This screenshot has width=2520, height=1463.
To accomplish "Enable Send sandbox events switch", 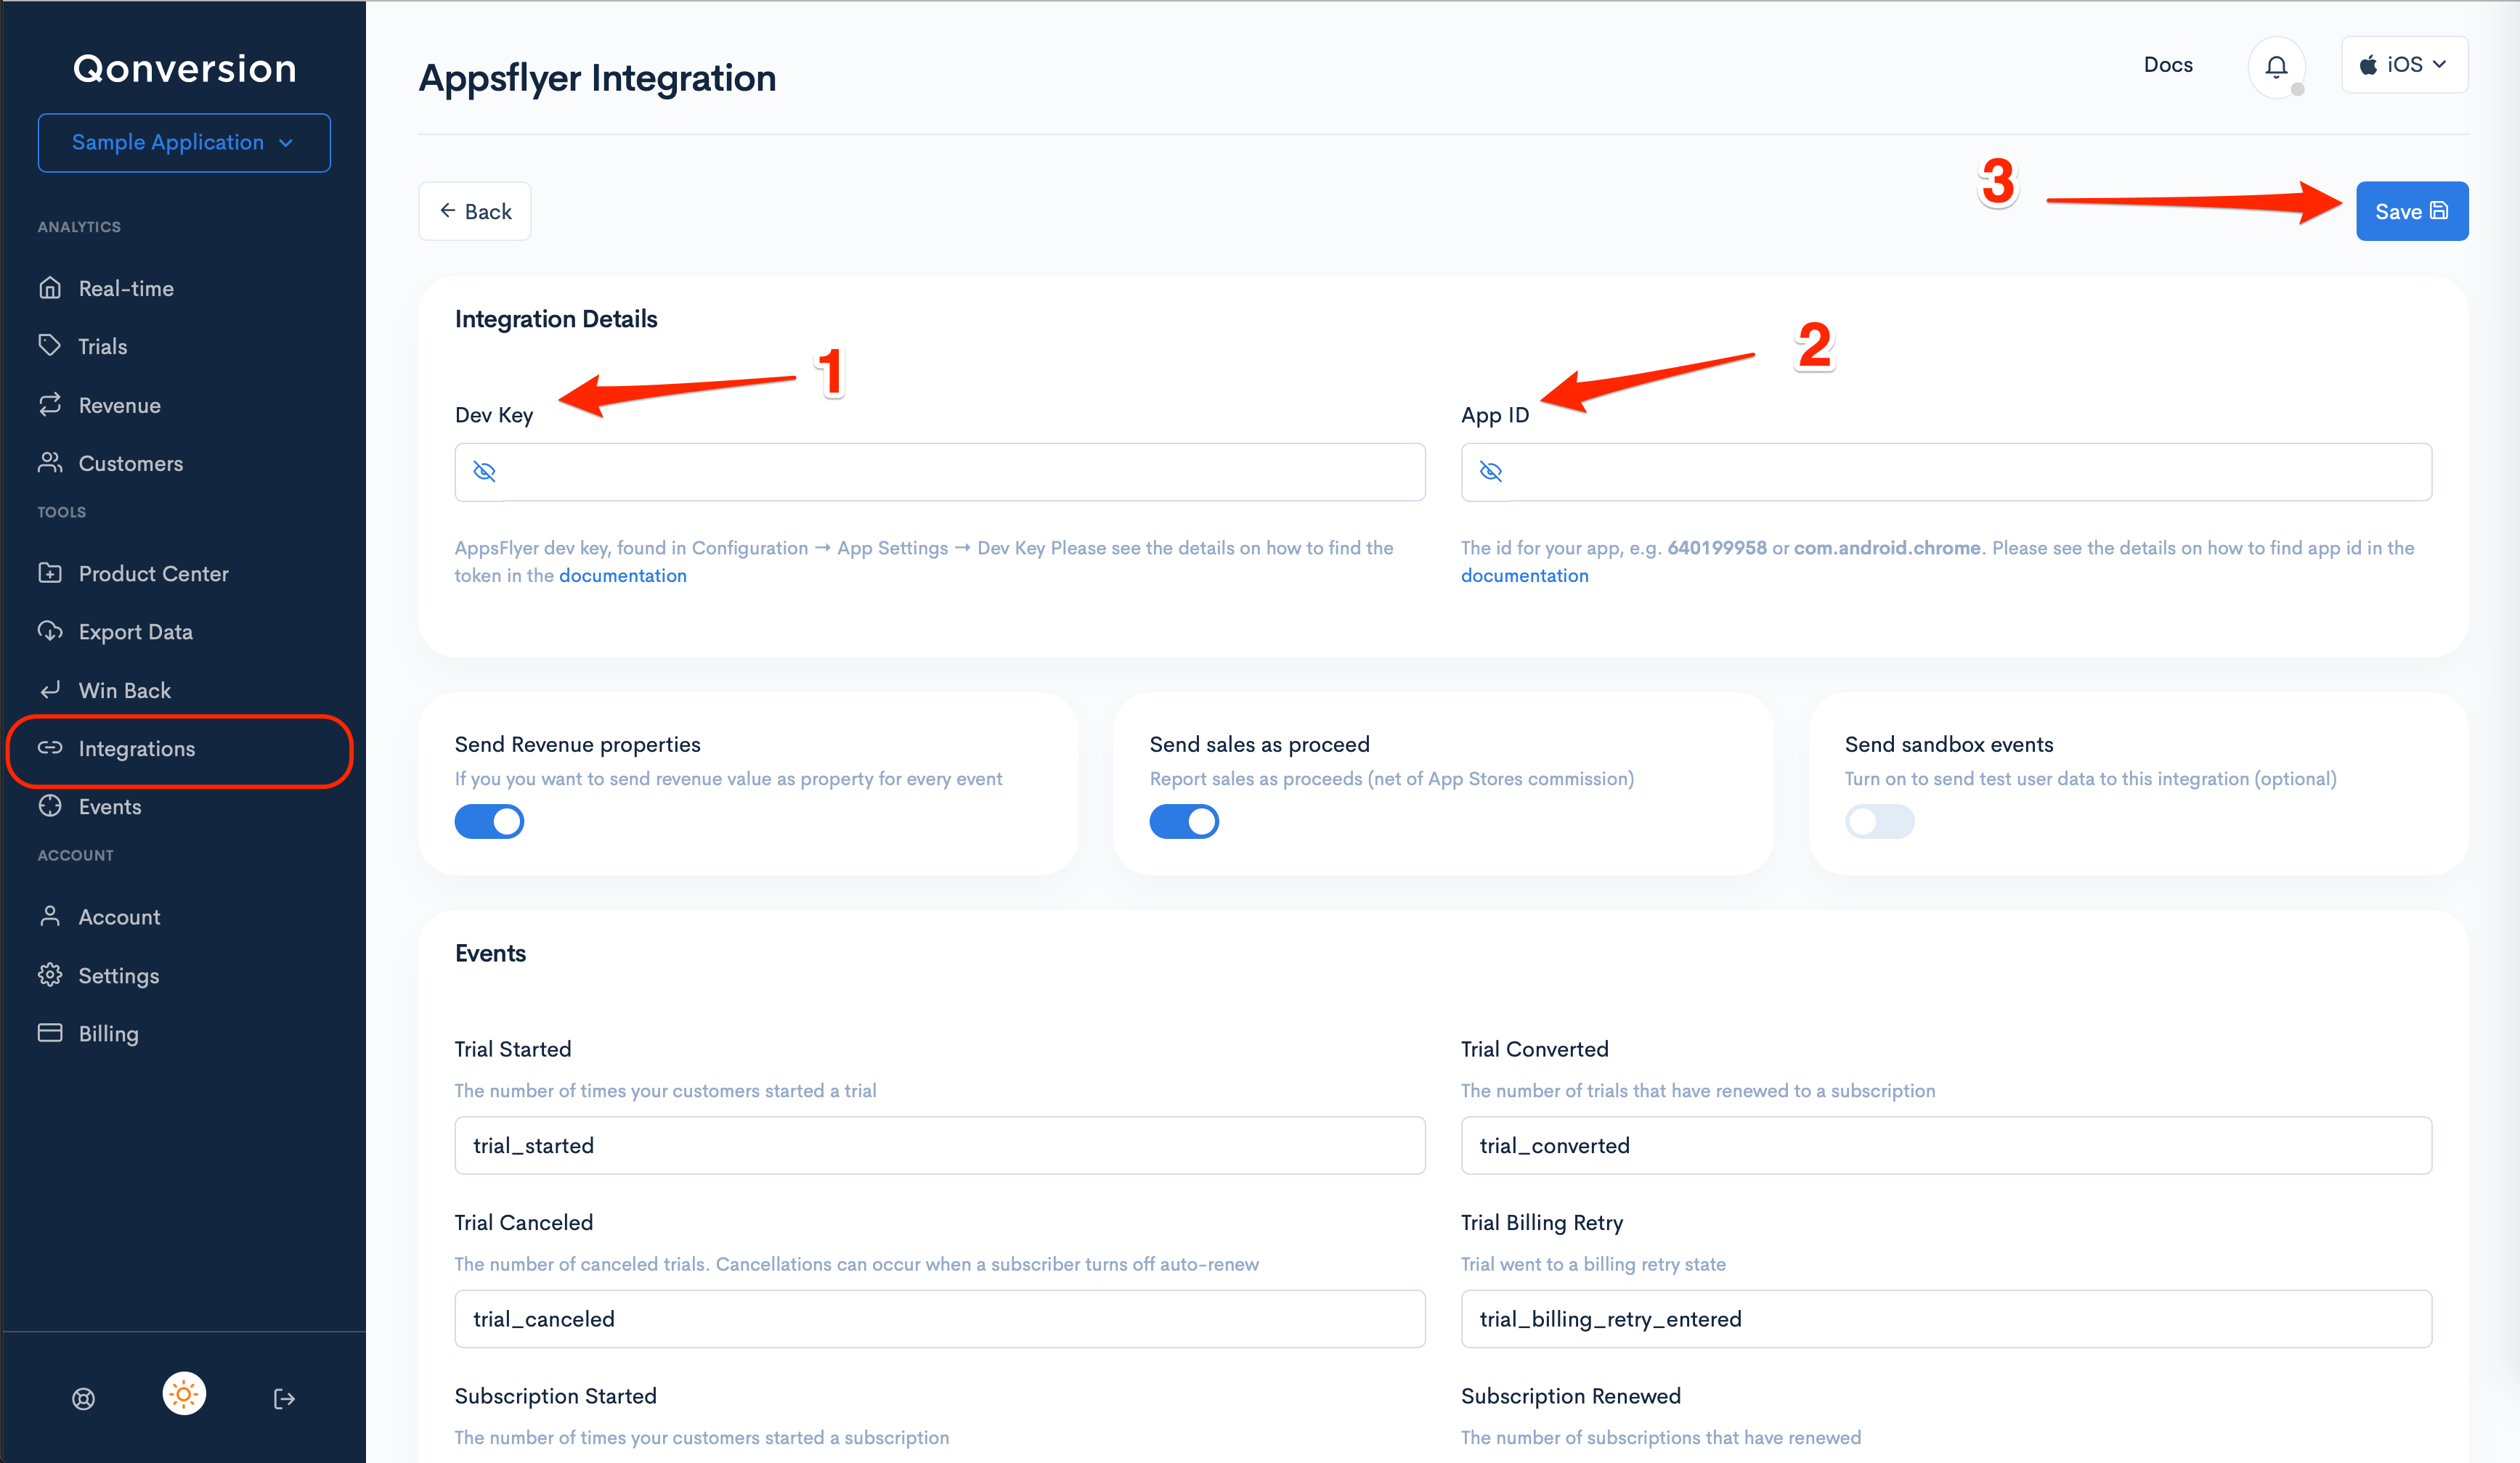I will pyautogui.click(x=1879, y=821).
